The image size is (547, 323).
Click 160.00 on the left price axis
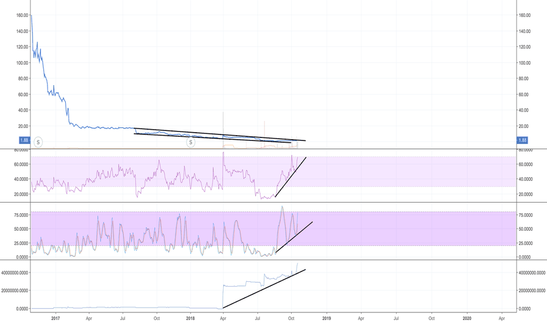click(22, 15)
